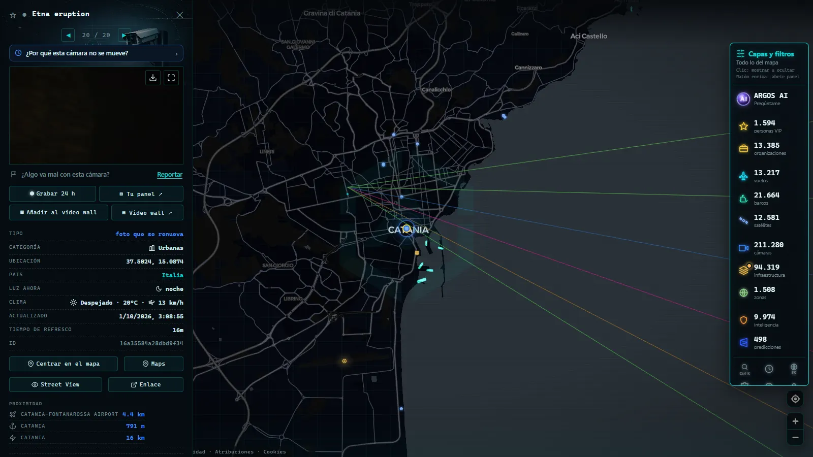Toggle the satélites layer
The width and height of the screenshot is (813, 457).
point(769,221)
